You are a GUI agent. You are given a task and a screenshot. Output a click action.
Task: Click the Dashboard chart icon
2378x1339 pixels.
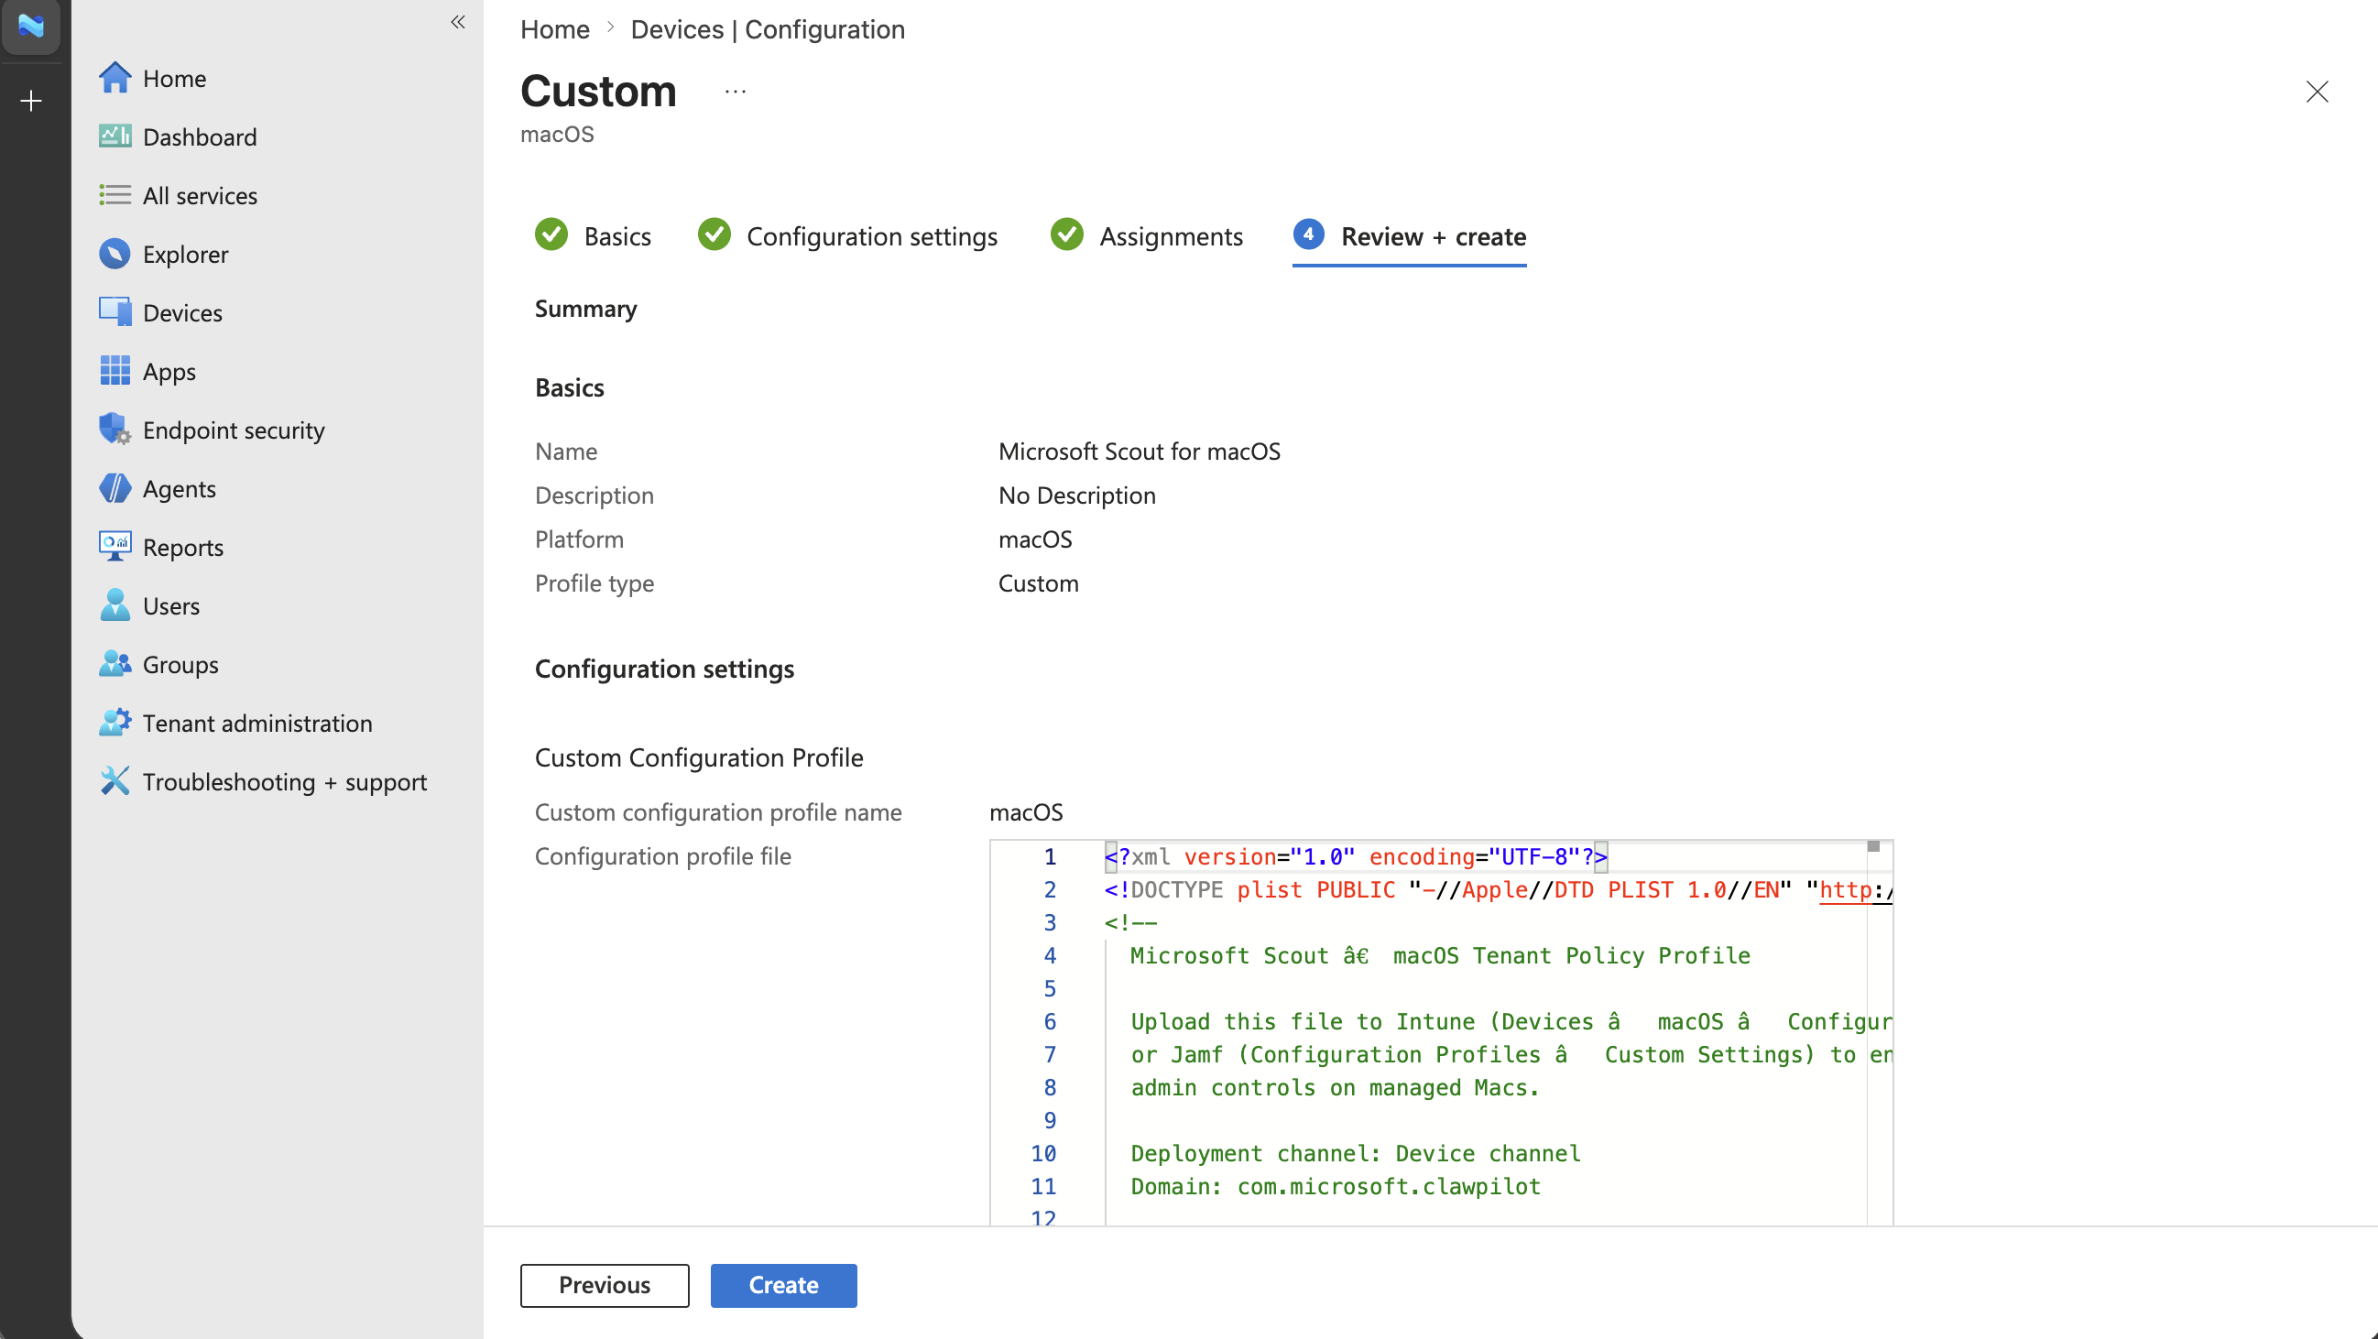[115, 136]
